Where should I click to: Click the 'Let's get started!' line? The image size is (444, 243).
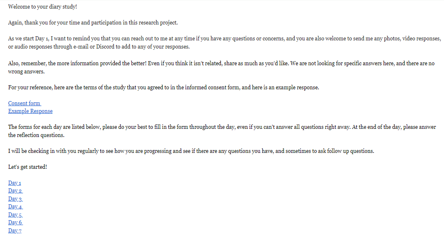[27, 167]
